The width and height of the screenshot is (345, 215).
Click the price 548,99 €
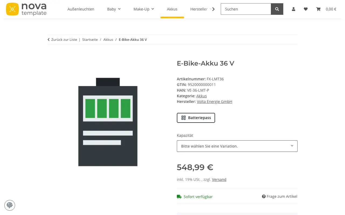(x=195, y=167)
